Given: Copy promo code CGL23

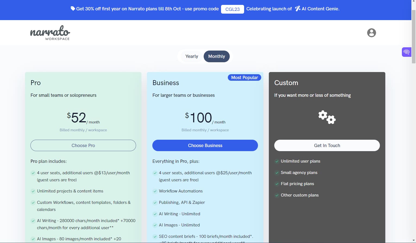Looking at the screenshot, I should click(232, 9).
